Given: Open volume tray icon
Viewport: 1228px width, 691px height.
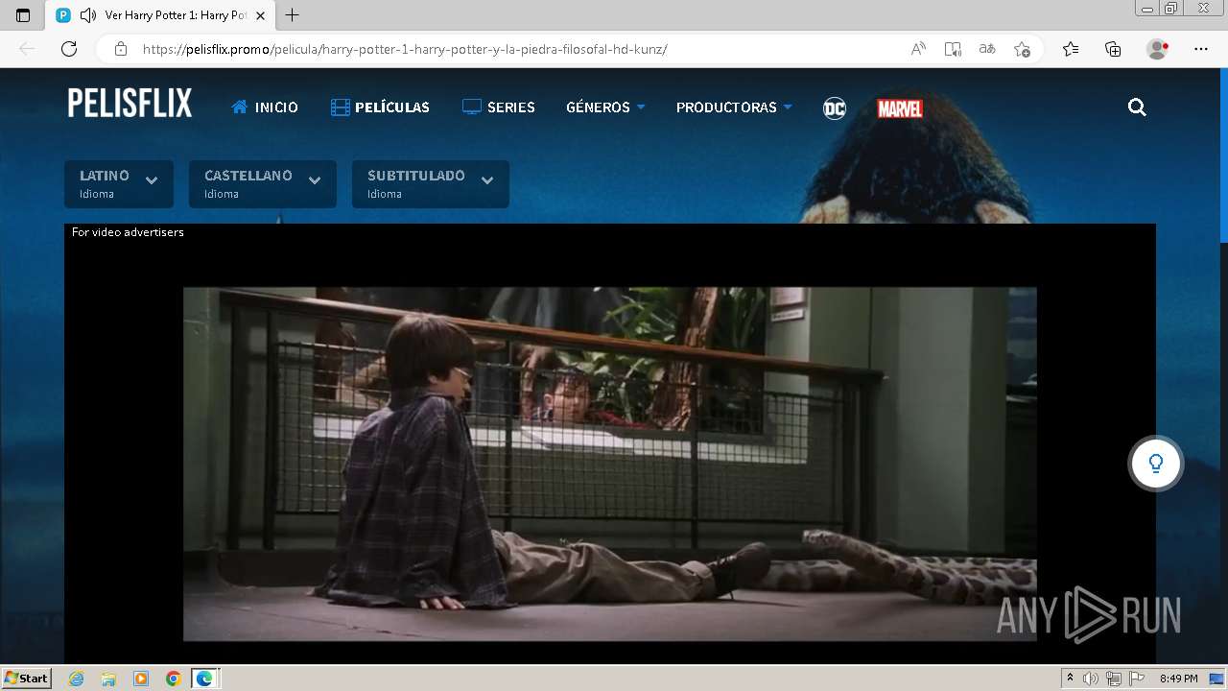Looking at the screenshot, I should pos(1091,679).
